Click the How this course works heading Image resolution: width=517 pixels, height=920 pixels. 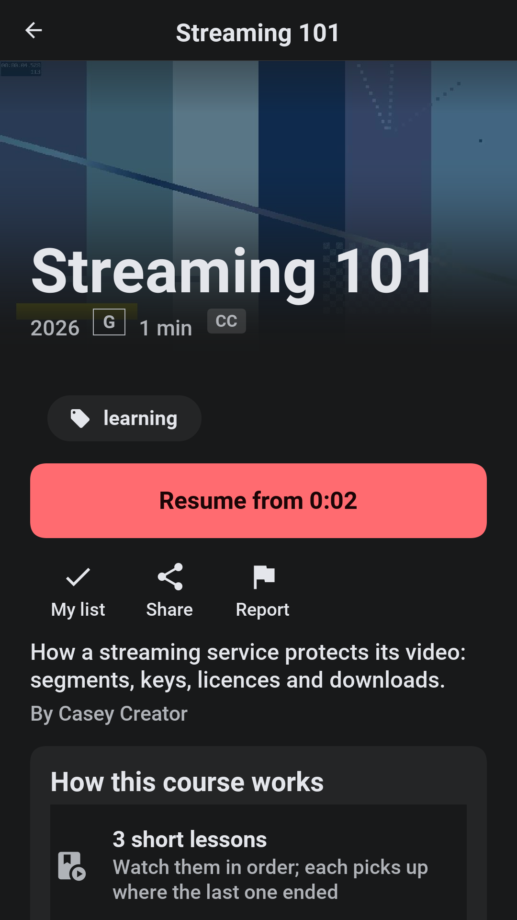point(187,782)
